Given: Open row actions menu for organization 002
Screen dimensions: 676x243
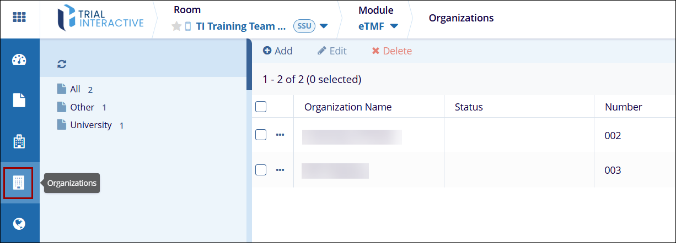Looking at the screenshot, I should tap(280, 135).
